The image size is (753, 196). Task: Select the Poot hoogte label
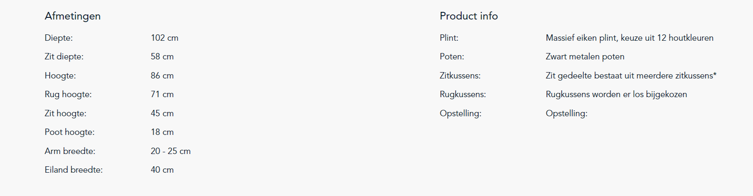pyautogui.click(x=70, y=132)
